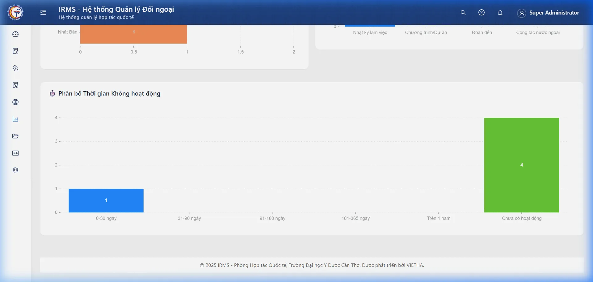Open the help question mark icon
The width and height of the screenshot is (593, 282).
pyautogui.click(x=482, y=13)
